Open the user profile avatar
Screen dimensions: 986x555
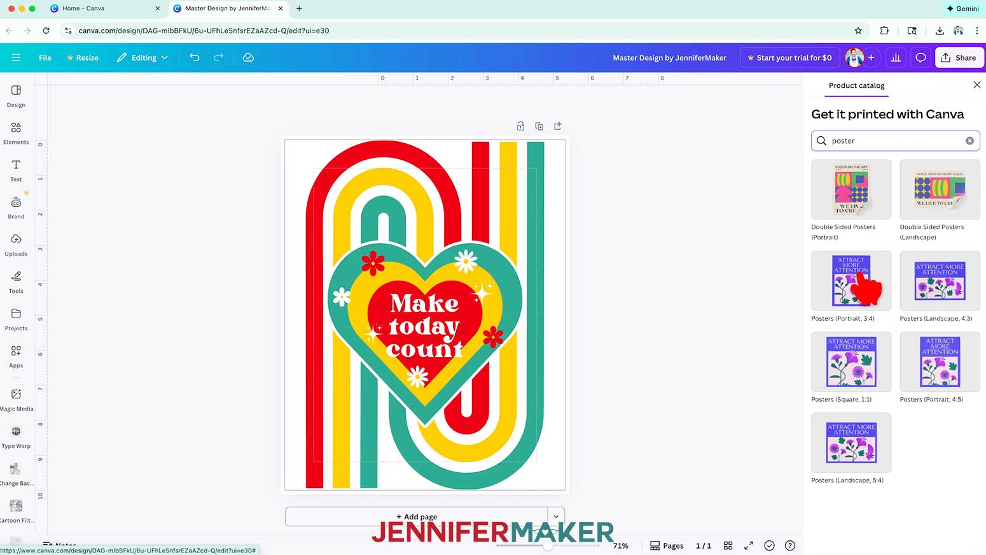point(854,57)
